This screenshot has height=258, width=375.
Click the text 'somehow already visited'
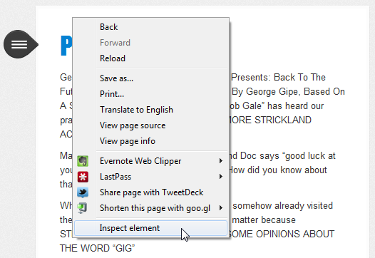click(283, 206)
